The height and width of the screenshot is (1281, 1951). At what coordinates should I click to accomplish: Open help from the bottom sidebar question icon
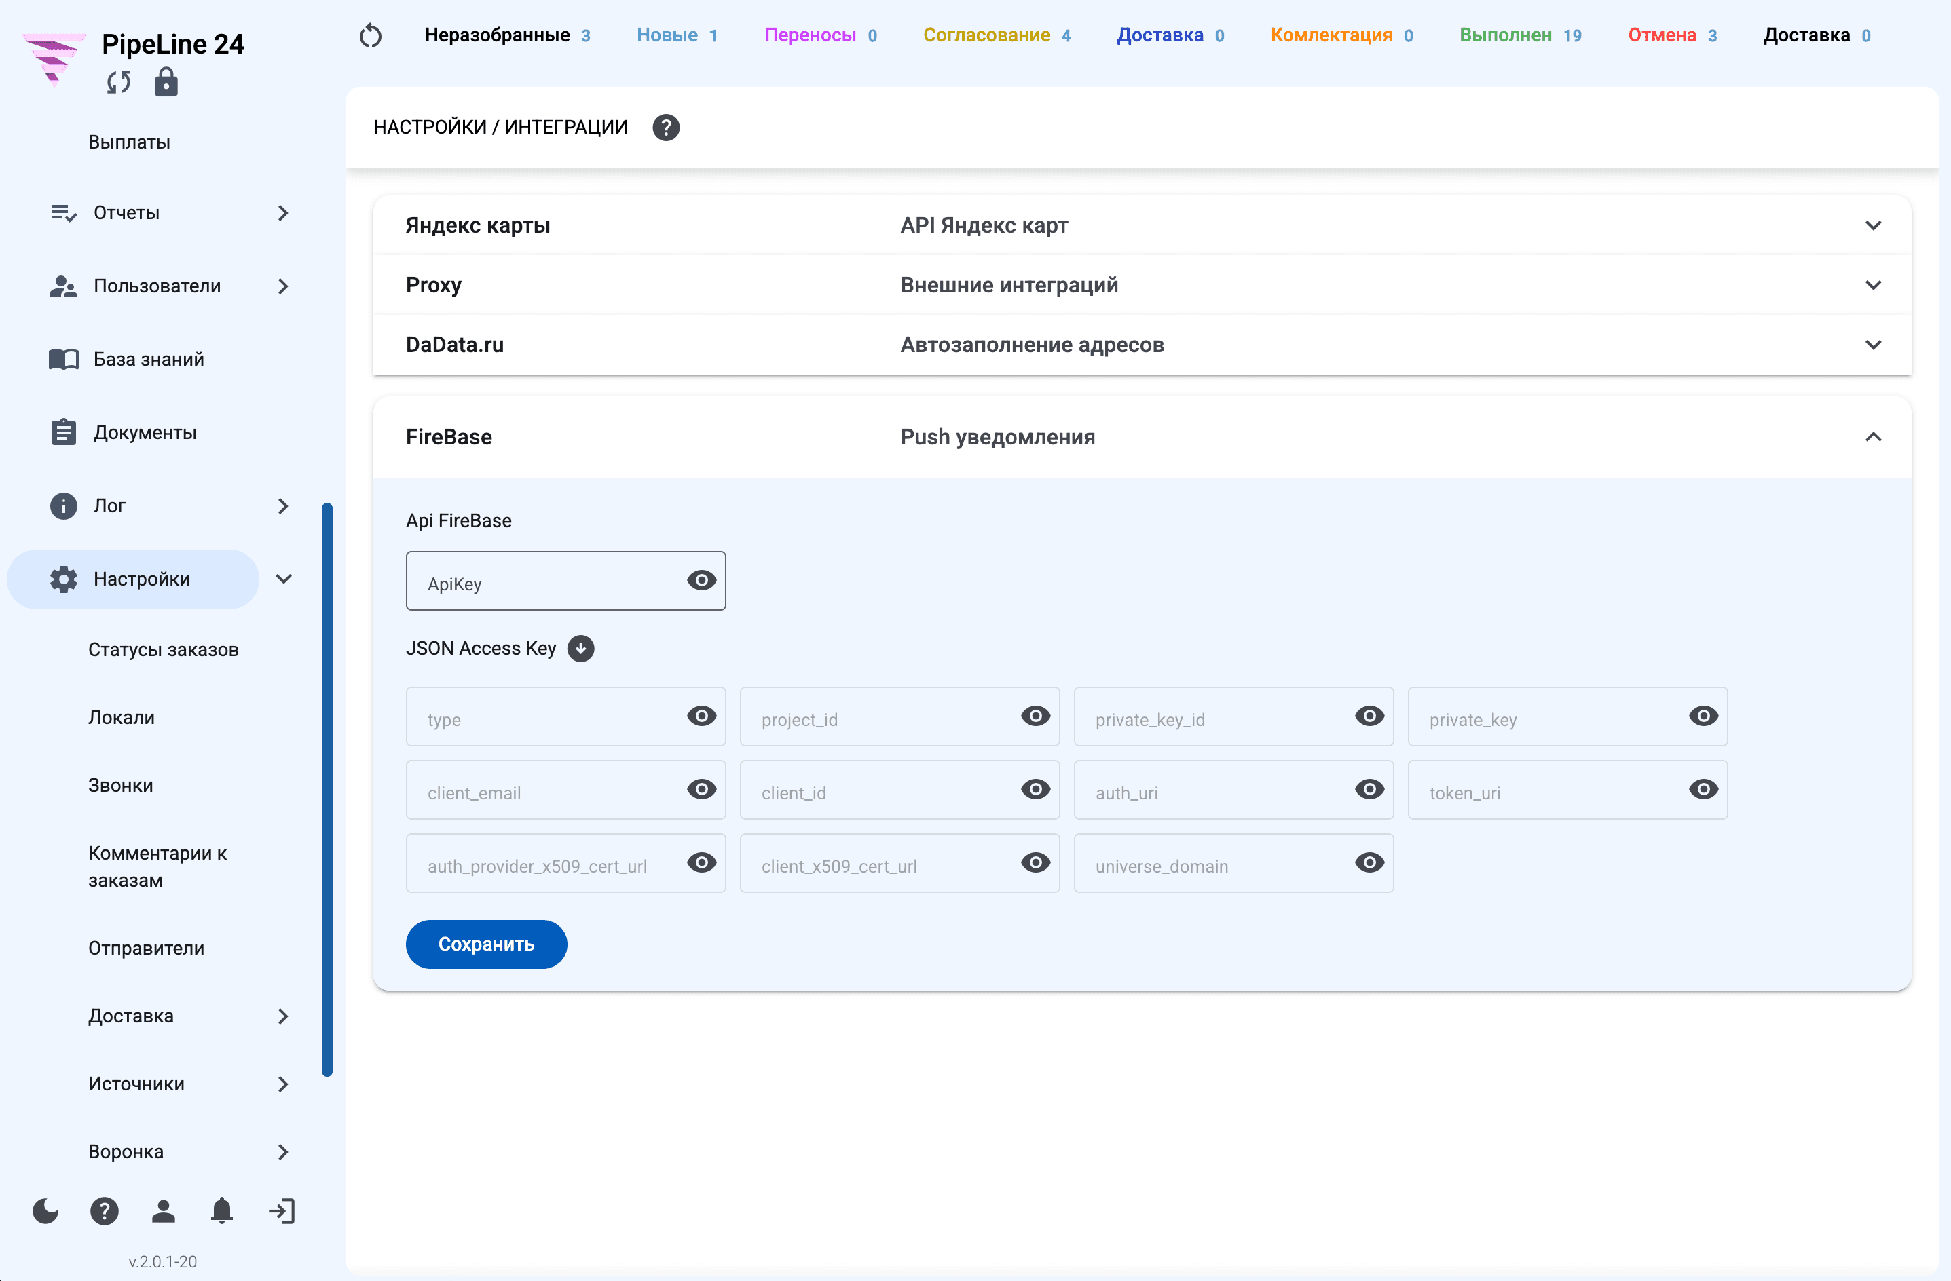coord(104,1210)
